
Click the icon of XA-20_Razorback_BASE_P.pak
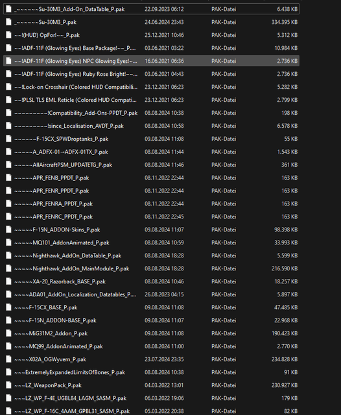coord(8,281)
